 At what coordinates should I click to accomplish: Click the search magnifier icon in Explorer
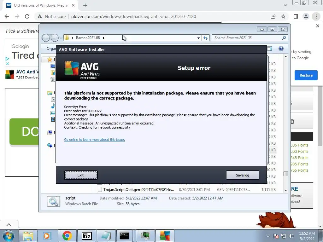click(x=284, y=38)
